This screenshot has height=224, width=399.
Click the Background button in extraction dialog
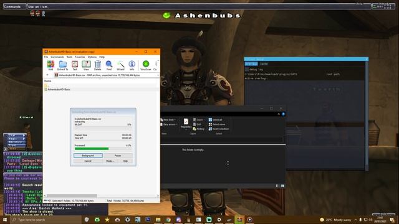pos(88,156)
